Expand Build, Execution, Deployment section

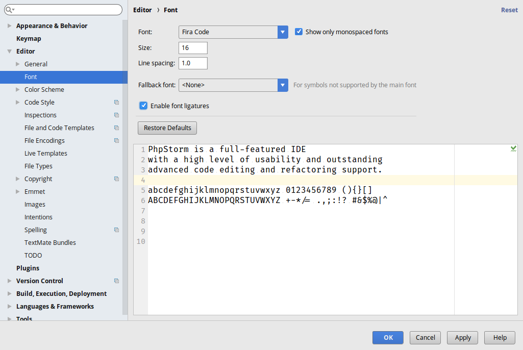coord(9,293)
